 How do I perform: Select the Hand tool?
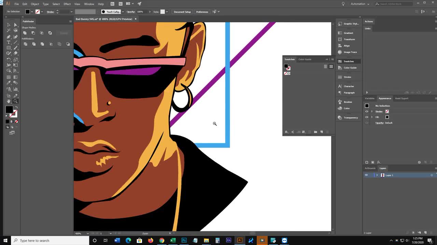click(9, 101)
